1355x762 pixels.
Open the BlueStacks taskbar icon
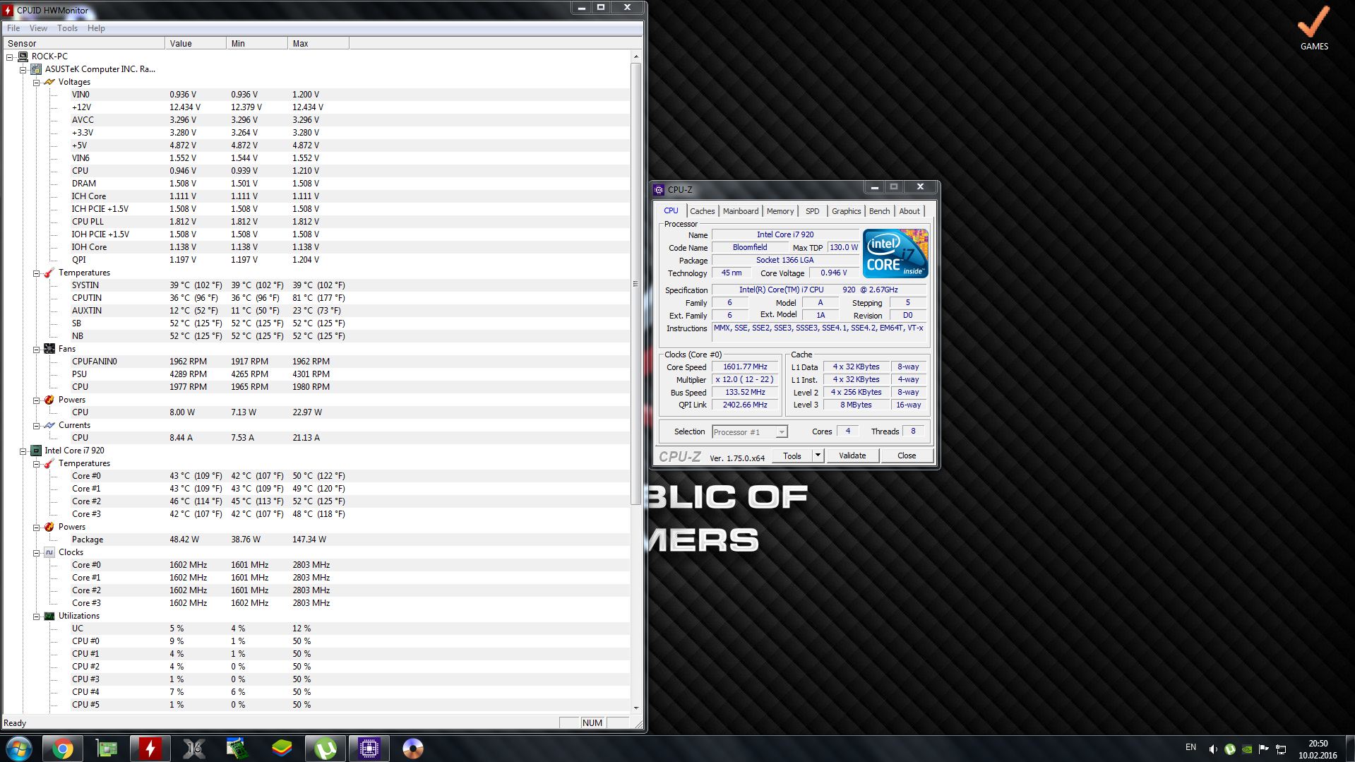point(281,748)
